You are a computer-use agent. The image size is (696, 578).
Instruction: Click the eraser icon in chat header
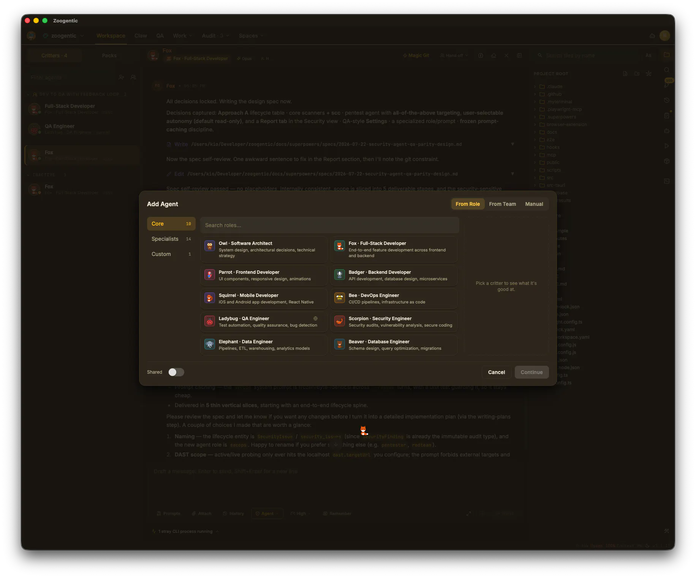tap(494, 55)
